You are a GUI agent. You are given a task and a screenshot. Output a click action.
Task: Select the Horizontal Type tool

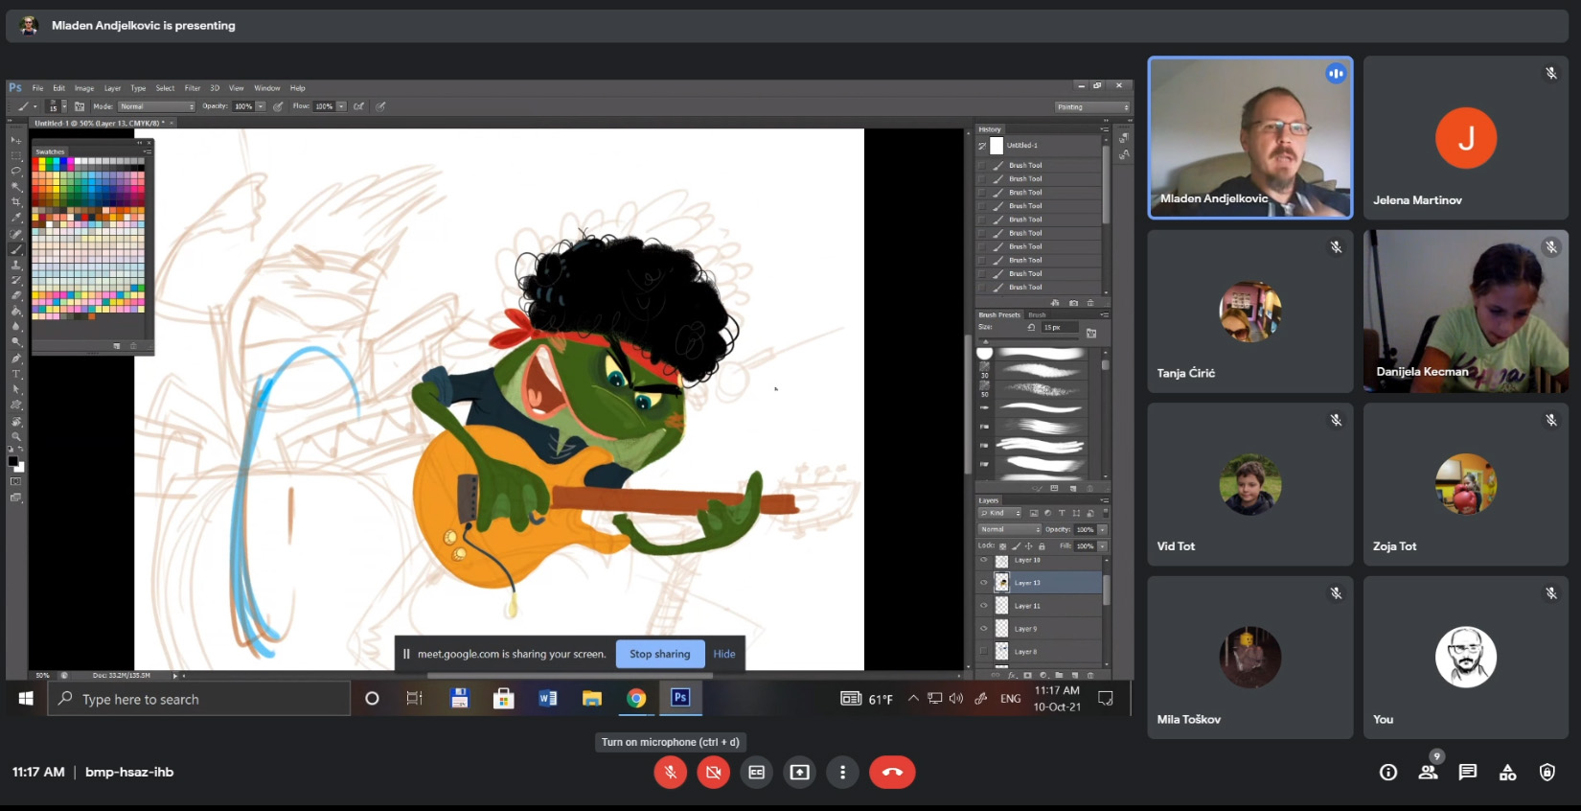tap(15, 374)
